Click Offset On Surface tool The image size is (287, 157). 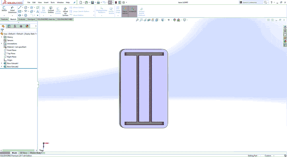[65, 12]
